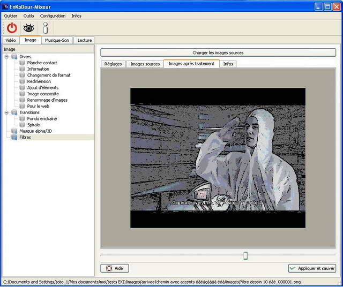The width and height of the screenshot is (343, 287).
Task: Click the icon next to Redimension
Action: tap(22, 81)
